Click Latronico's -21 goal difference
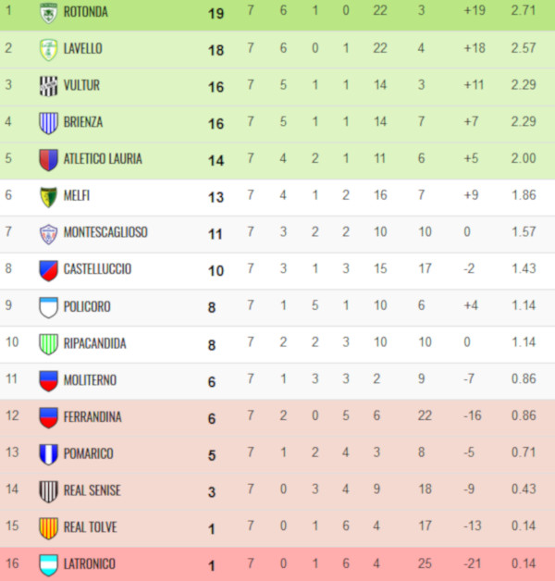Viewport: 555px width, 581px height. pos(473,563)
